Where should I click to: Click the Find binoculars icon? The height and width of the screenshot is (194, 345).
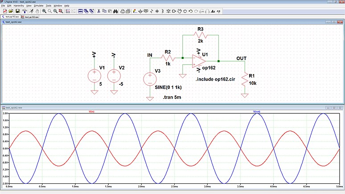pos(115,11)
